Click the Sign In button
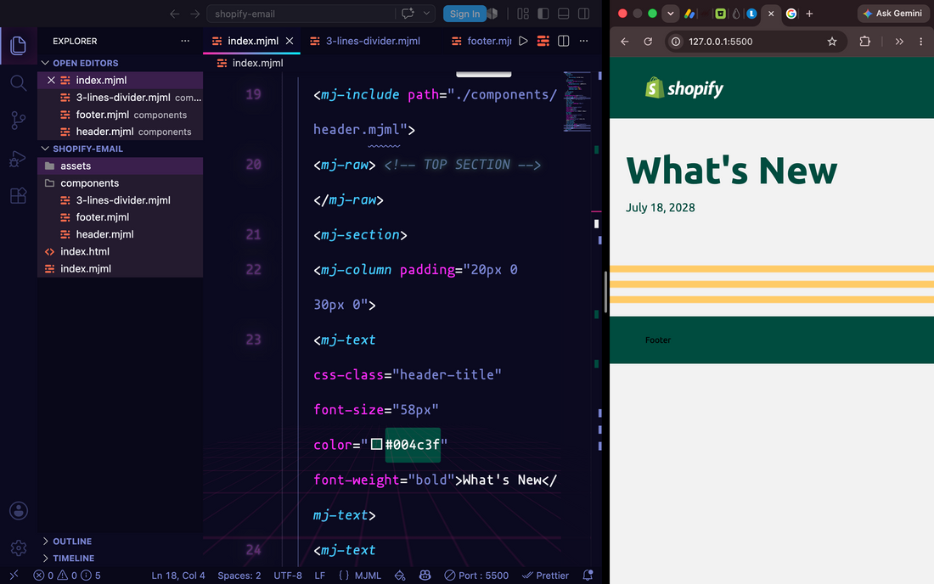 pyautogui.click(x=464, y=14)
